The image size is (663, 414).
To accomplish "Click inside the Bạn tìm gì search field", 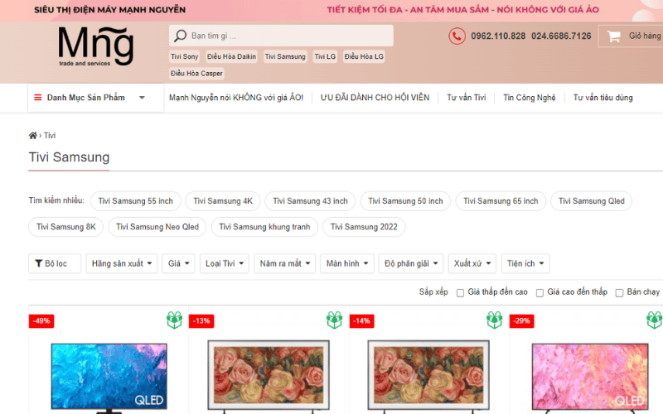I will point(281,36).
